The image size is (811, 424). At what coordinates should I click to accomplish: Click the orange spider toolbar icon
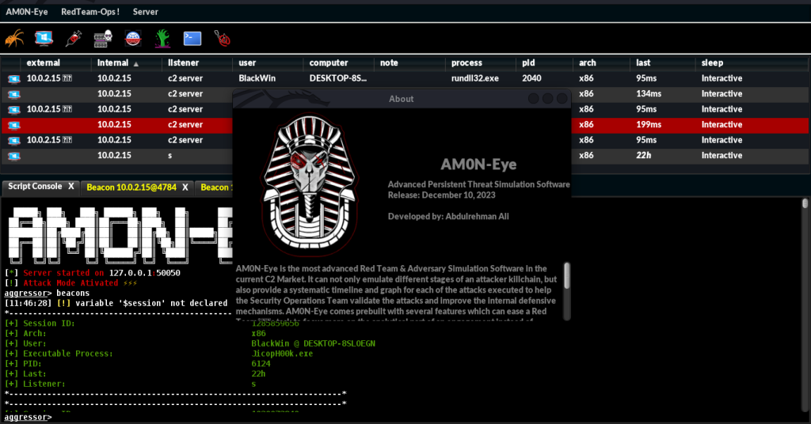14,39
